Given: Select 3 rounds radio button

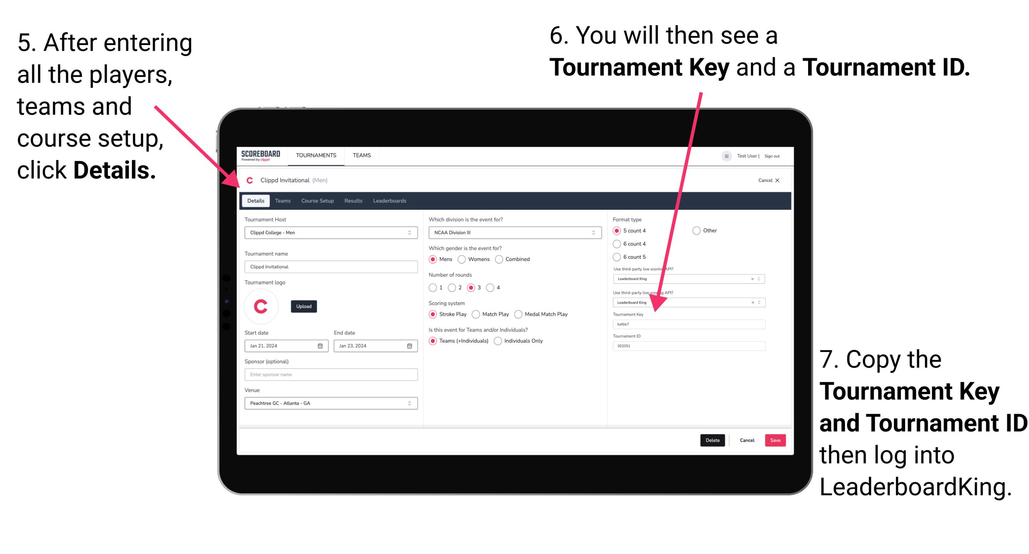Looking at the screenshot, I should [473, 287].
